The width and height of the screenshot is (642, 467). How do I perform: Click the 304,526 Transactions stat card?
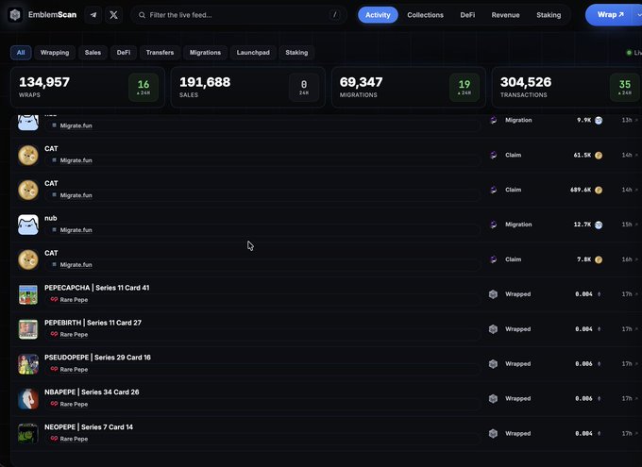point(566,87)
